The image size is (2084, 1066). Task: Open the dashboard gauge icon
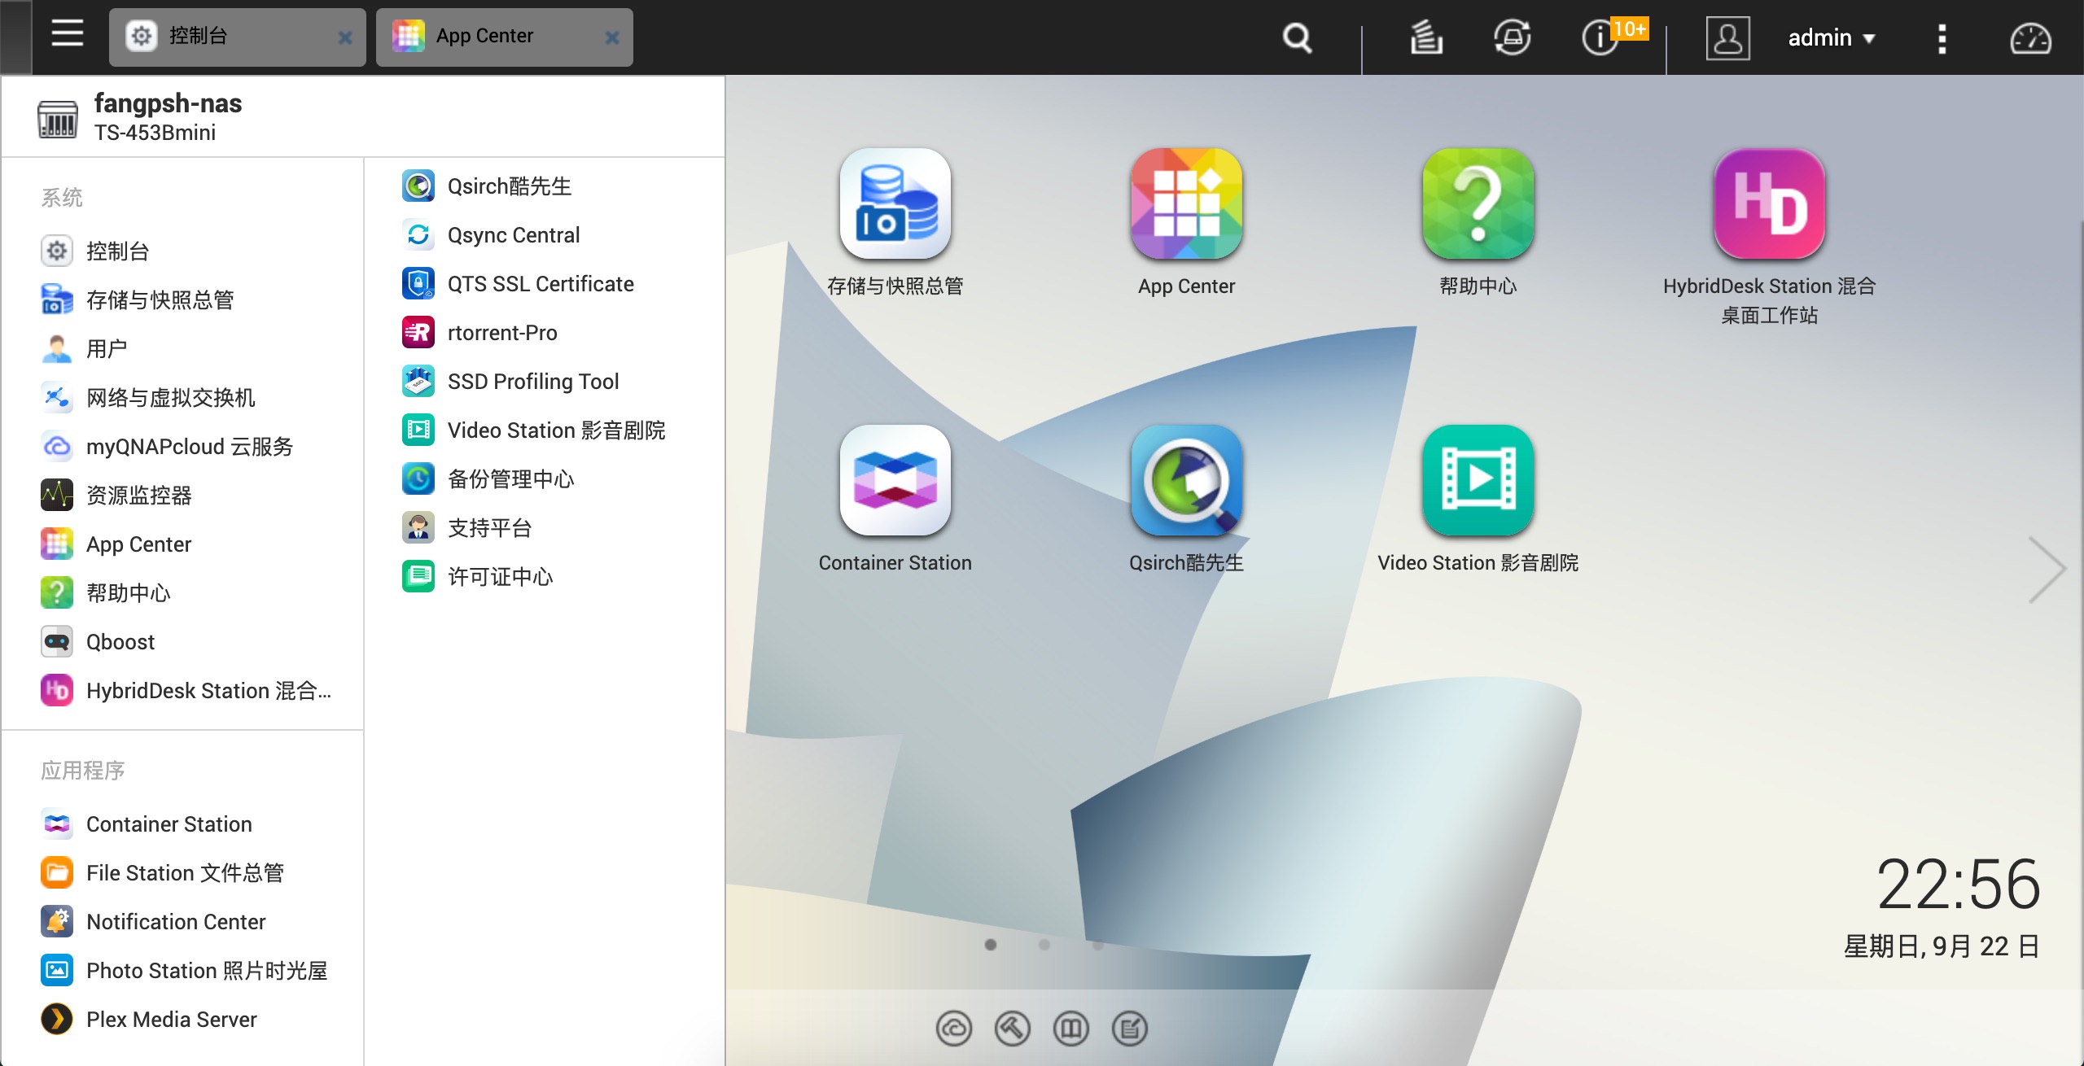click(2030, 38)
